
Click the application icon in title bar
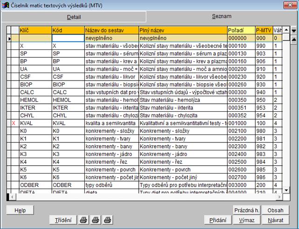[x=5, y=4]
